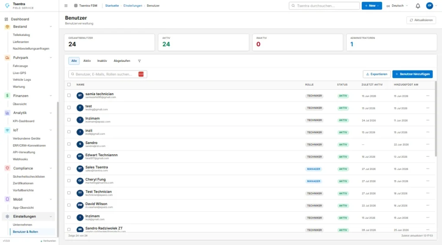This screenshot has height=245, width=442.
Task: Open row actions for the test user
Action: [x=428, y=108]
